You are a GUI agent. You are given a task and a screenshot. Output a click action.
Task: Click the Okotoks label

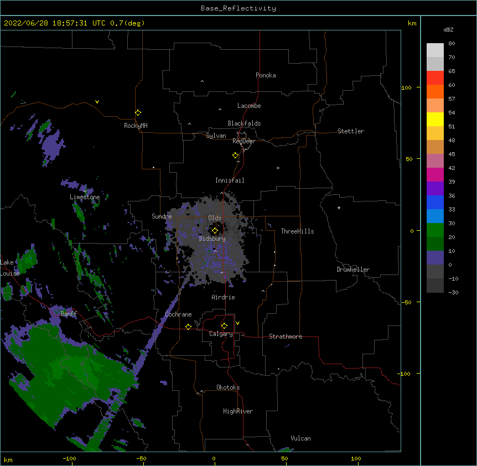tap(228, 387)
